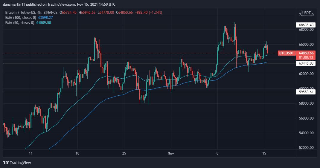This screenshot has height=168, width=320.
Task: Click the date label 15 on time axis
Action: (x=264, y=153)
